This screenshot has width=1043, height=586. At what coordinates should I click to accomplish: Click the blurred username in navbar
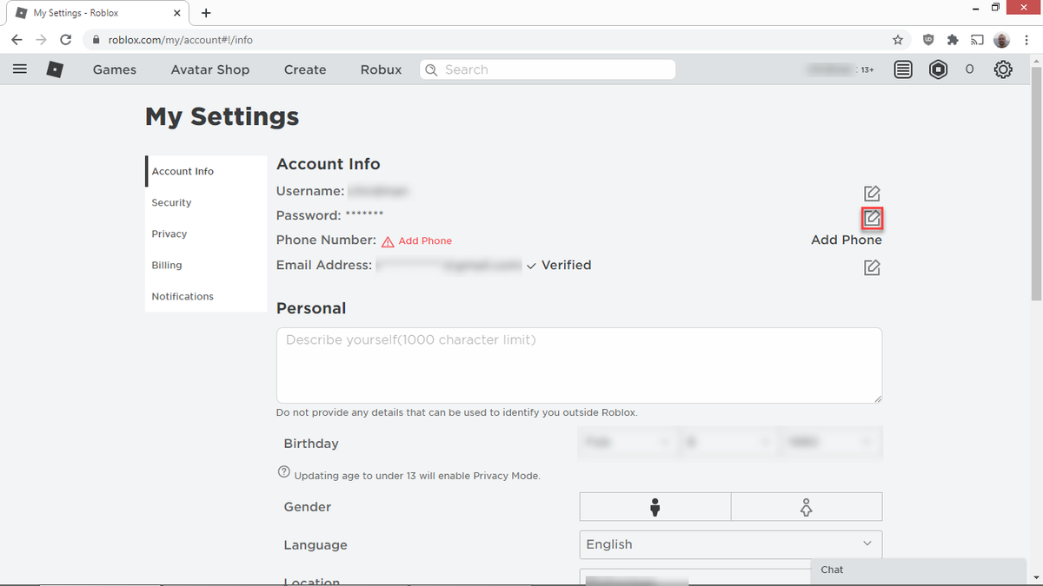click(x=832, y=69)
